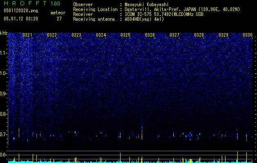Click the 0330 time marker
This screenshot has height=163, width=257.
(x=248, y=35)
